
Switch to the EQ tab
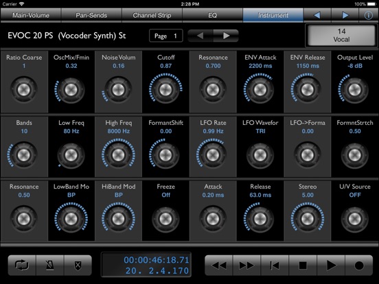(x=212, y=15)
